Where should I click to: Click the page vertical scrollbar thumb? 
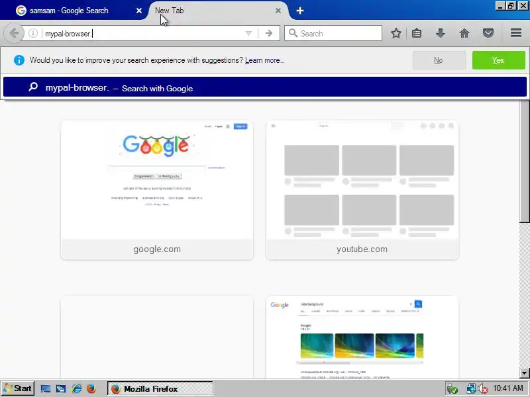click(x=524, y=161)
